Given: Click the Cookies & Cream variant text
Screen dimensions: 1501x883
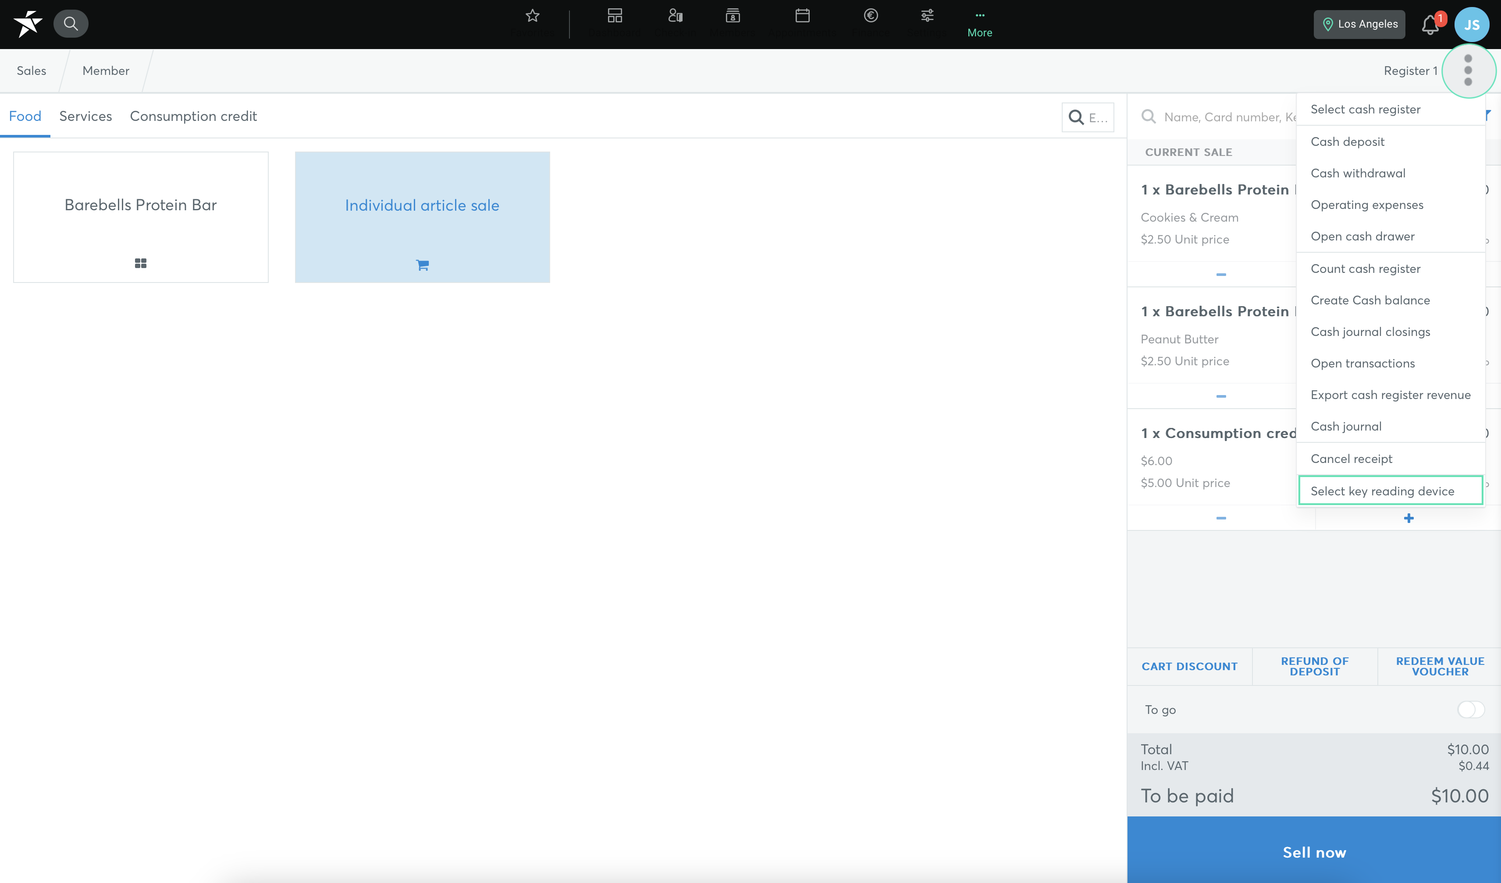Looking at the screenshot, I should coord(1189,218).
